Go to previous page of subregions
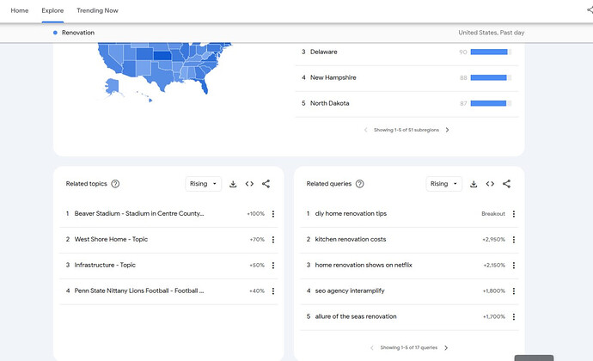 click(366, 130)
